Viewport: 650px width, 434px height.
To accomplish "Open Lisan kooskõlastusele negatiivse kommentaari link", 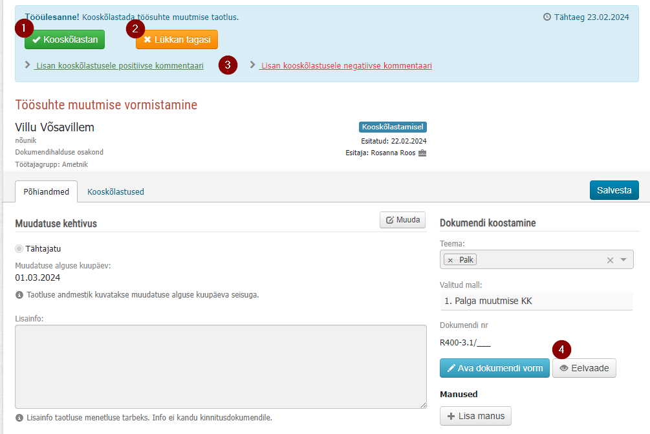I will (346, 65).
